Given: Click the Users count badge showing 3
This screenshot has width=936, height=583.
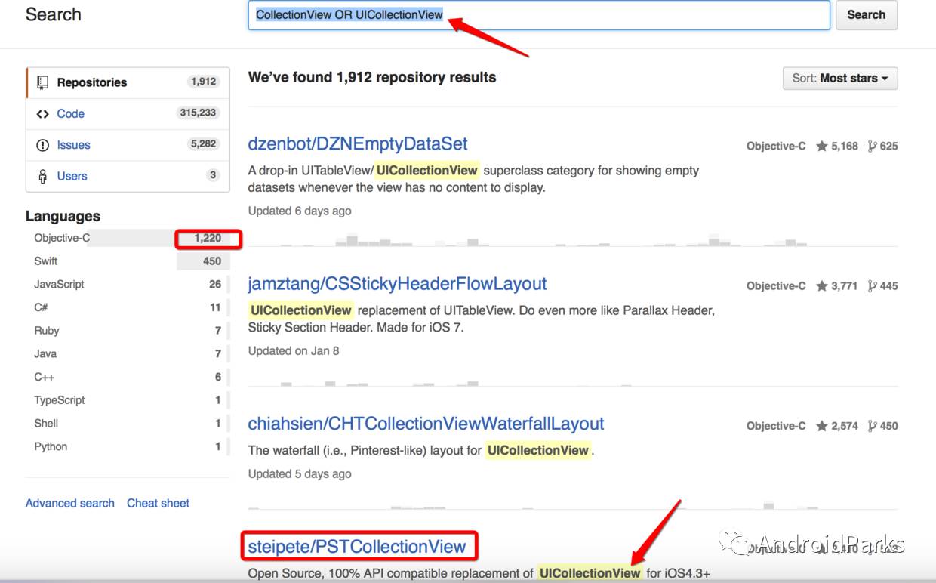Looking at the screenshot, I should (x=213, y=174).
